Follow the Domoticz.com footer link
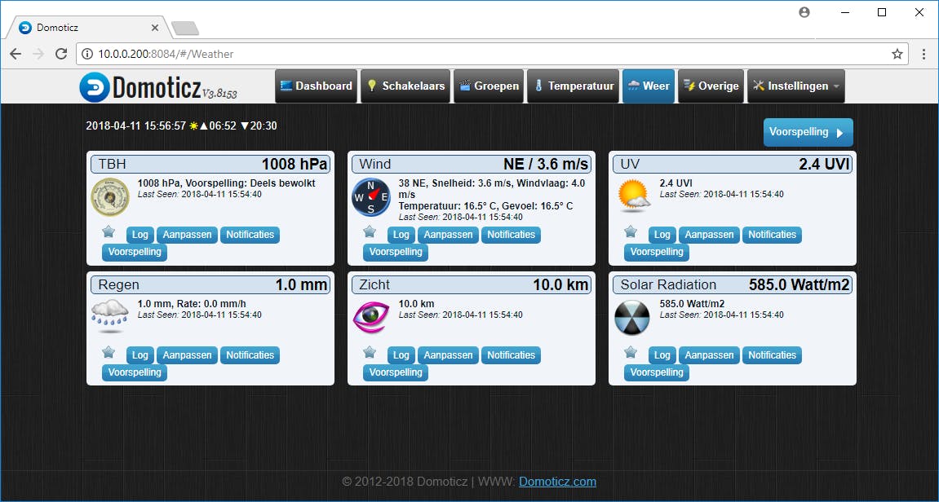The width and height of the screenshot is (939, 502). (557, 482)
